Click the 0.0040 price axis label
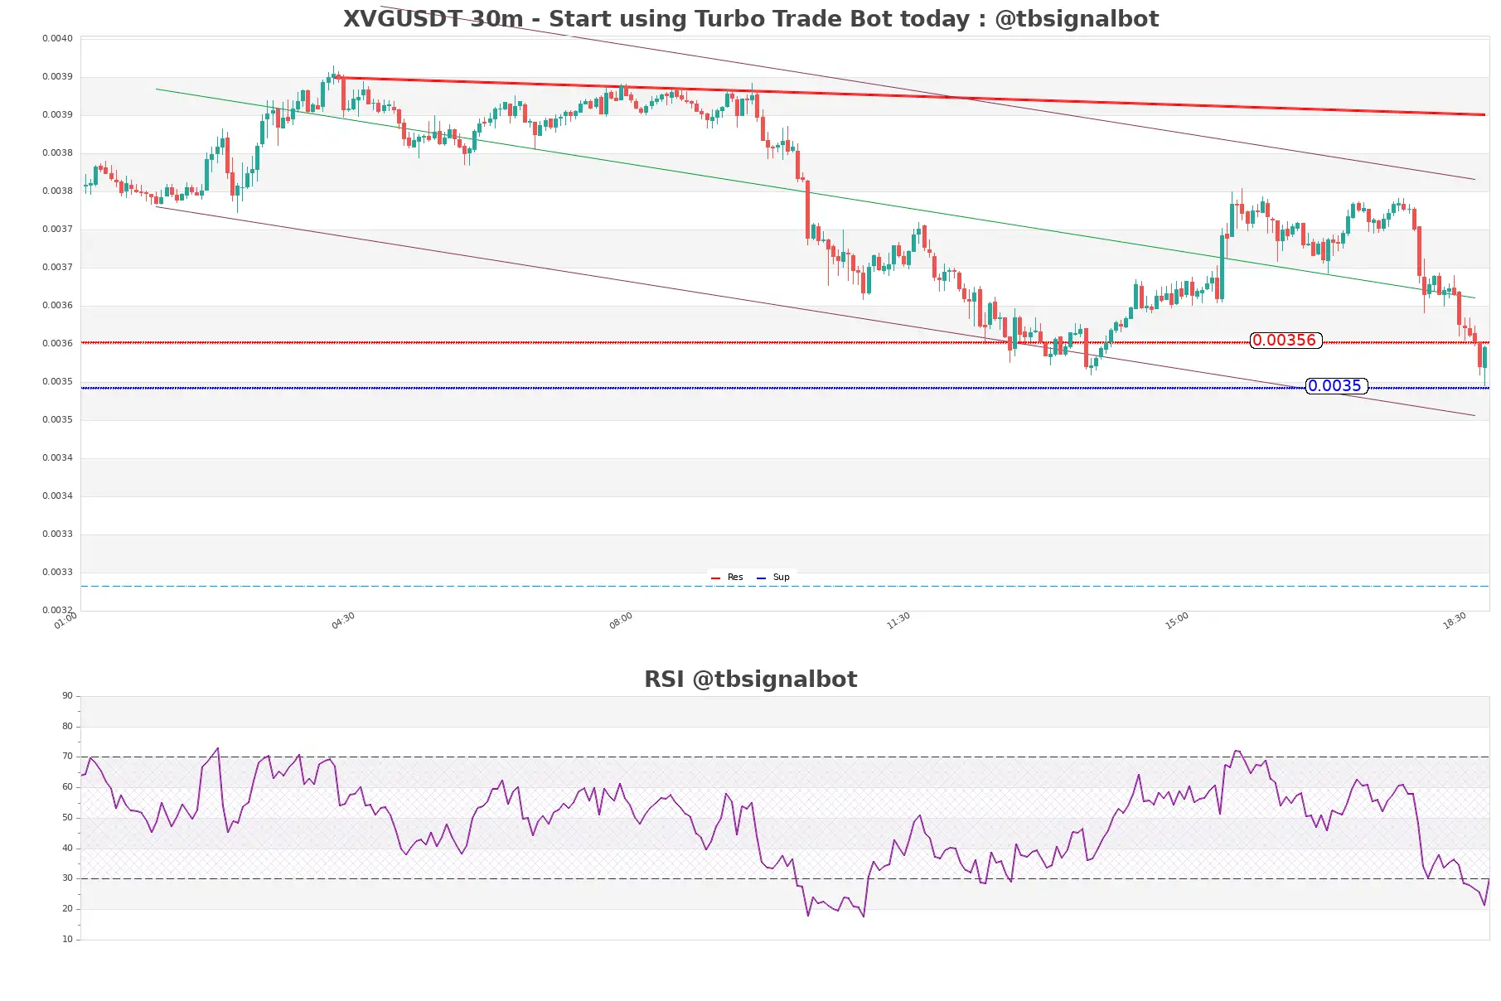The height and width of the screenshot is (1001, 1501). pos(57,39)
